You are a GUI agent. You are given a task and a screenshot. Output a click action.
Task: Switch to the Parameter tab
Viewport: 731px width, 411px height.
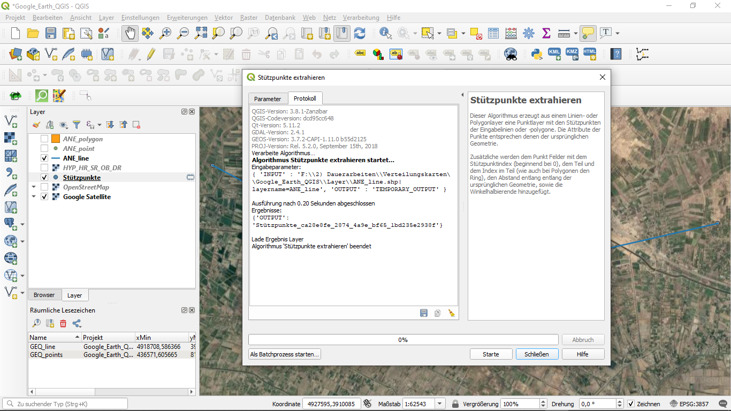[x=268, y=98]
